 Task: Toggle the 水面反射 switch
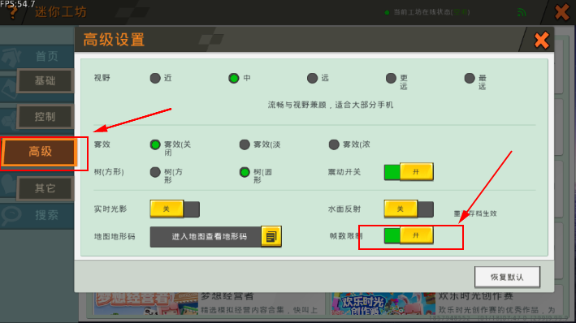(409, 209)
